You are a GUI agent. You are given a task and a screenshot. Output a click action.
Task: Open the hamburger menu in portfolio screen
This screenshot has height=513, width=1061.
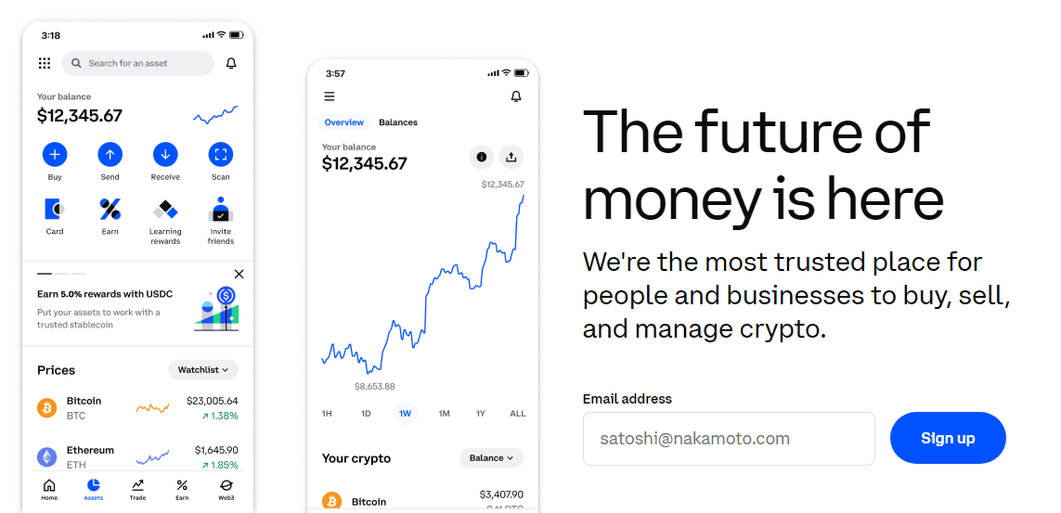click(330, 96)
